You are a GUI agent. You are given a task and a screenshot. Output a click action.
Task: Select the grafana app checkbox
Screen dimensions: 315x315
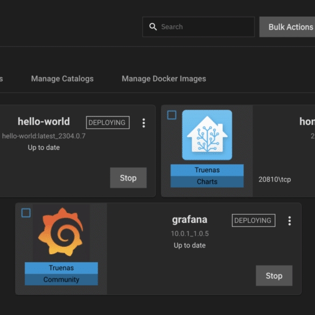26,213
